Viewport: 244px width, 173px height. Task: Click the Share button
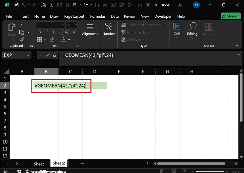click(x=231, y=16)
